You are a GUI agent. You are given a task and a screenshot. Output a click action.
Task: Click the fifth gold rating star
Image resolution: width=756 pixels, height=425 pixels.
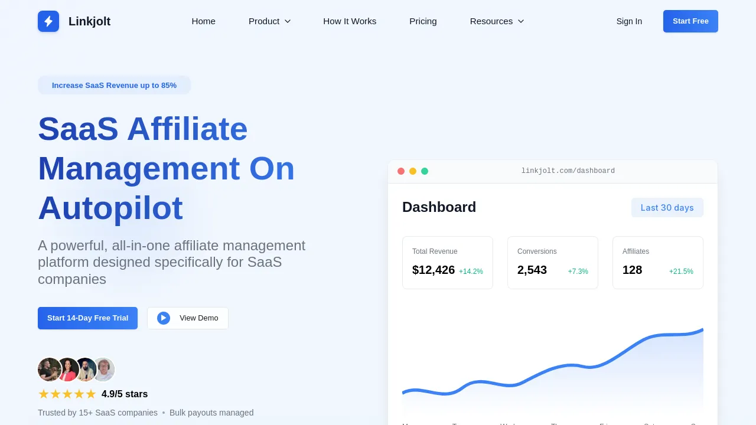tap(90, 394)
